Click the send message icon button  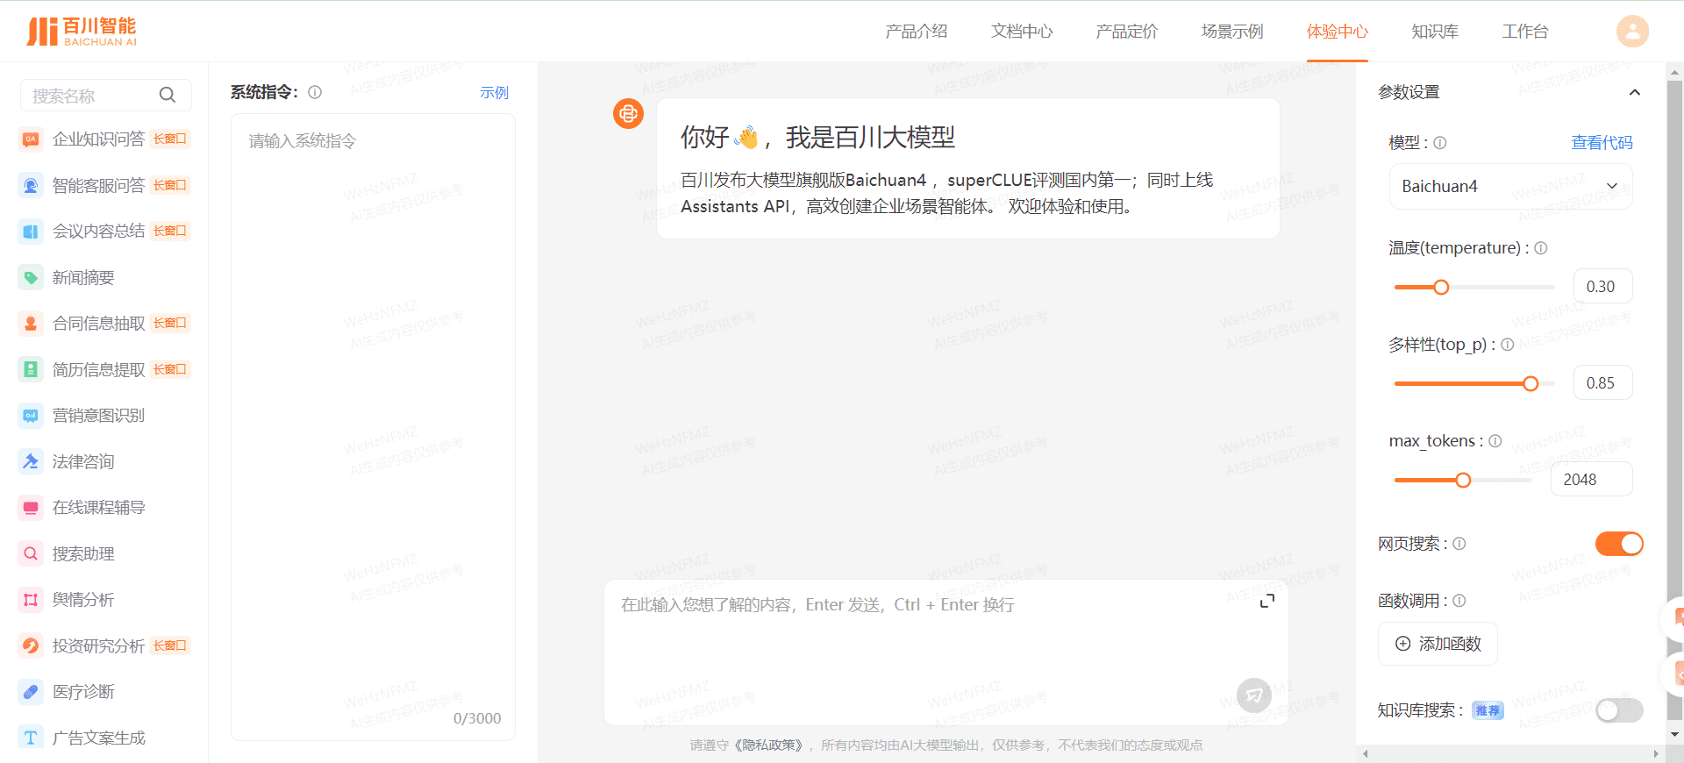click(x=1253, y=695)
